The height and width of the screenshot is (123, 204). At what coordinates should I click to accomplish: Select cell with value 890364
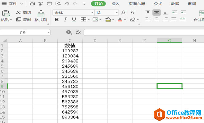[70, 117]
